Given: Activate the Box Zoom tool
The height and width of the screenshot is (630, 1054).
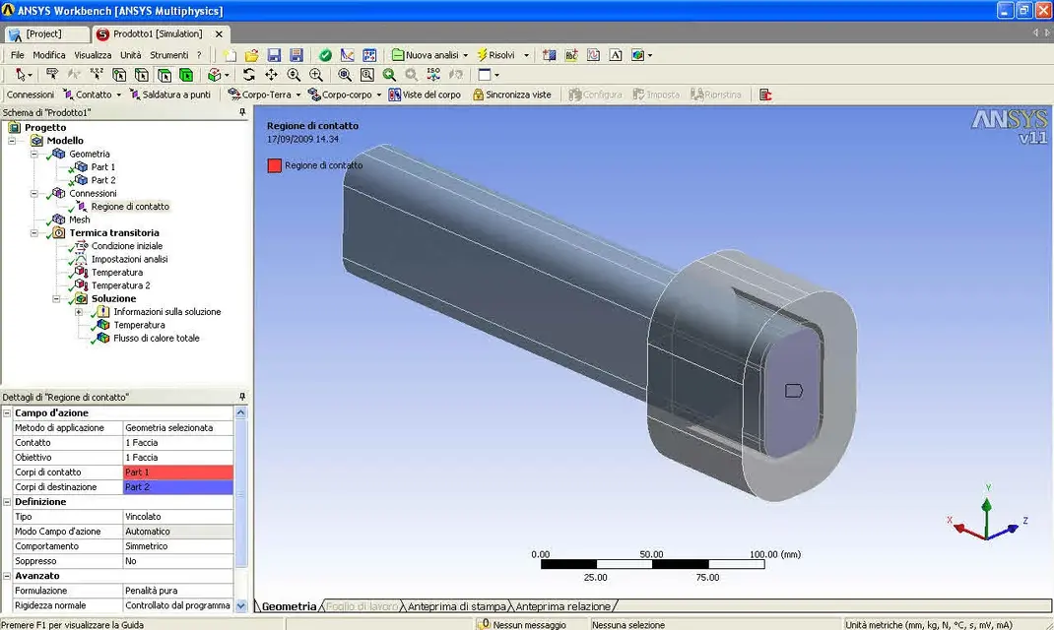Looking at the screenshot, I should (316, 75).
